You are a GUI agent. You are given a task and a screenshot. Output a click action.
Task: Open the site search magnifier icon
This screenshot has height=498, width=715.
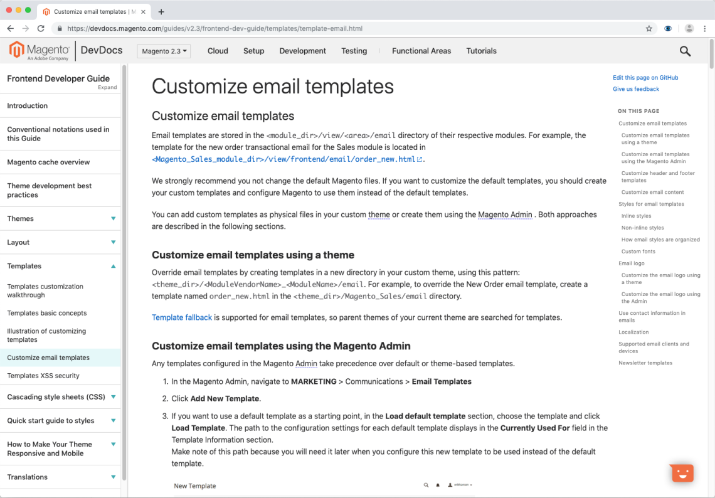click(x=685, y=51)
